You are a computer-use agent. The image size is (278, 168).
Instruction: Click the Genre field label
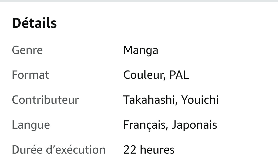coord(27,50)
